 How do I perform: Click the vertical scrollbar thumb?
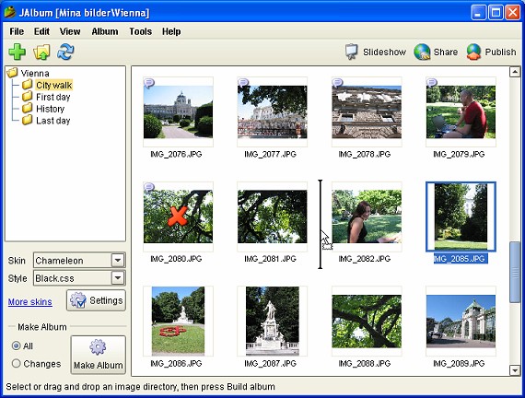tap(514, 273)
